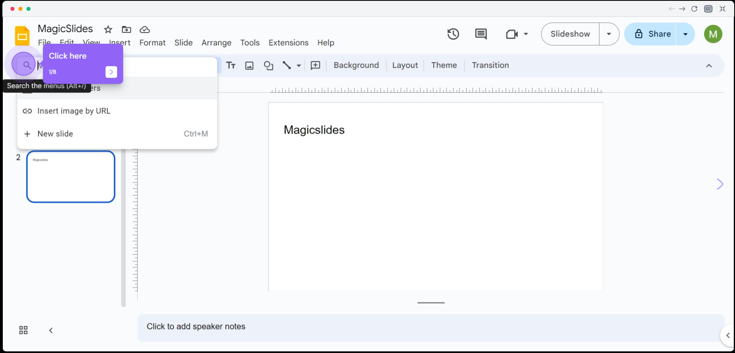Open version history clock icon
Screen dimensions: 735x353
[x=453, y=34]
